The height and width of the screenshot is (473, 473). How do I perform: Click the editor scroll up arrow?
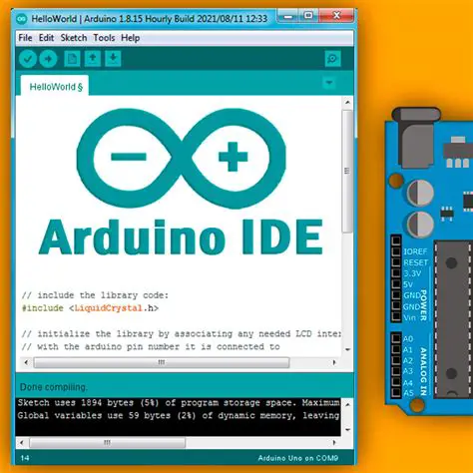click(347, 102)
